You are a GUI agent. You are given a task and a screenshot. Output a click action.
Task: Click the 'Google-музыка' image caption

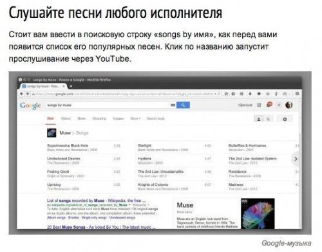click(x=287, y=243)
